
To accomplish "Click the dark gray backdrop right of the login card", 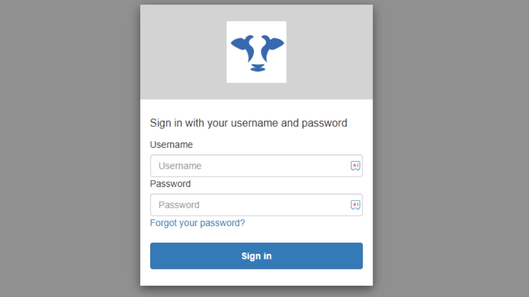I will pos(450,148).
